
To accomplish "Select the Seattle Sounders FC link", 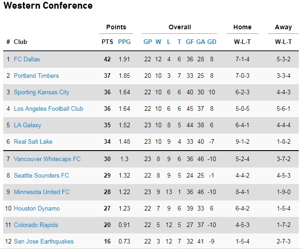I will coord(41,175).
